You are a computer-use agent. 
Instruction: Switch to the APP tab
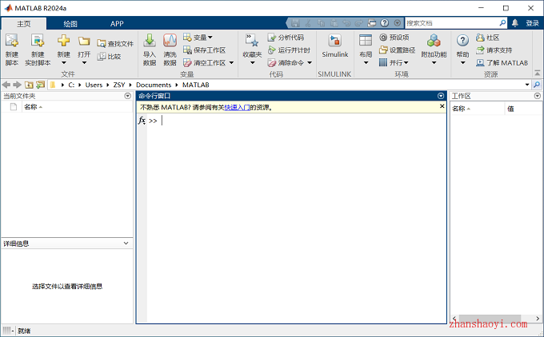(117, 23)
